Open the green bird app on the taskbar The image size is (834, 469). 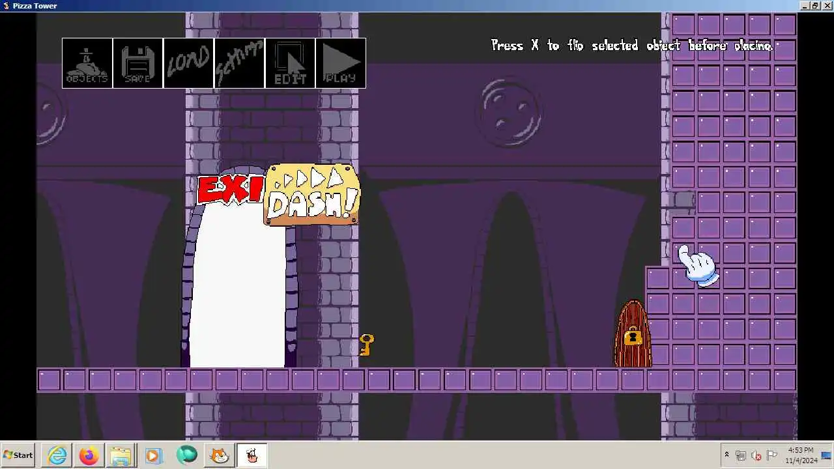coord(187,455)
